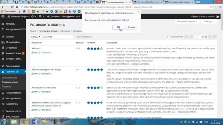Bookmark this page with the star

point(211,7)
